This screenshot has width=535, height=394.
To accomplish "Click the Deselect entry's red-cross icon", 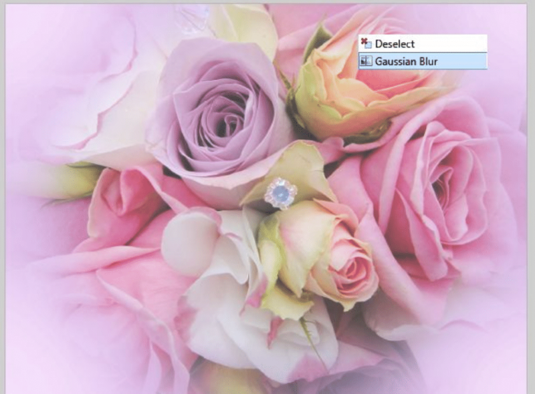I will (x=366, y=43).
